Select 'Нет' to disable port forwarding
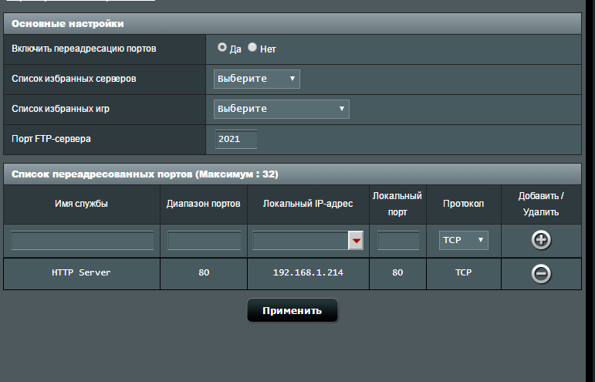The width and height of the screenshot is (595, 382). click(252, 47)
